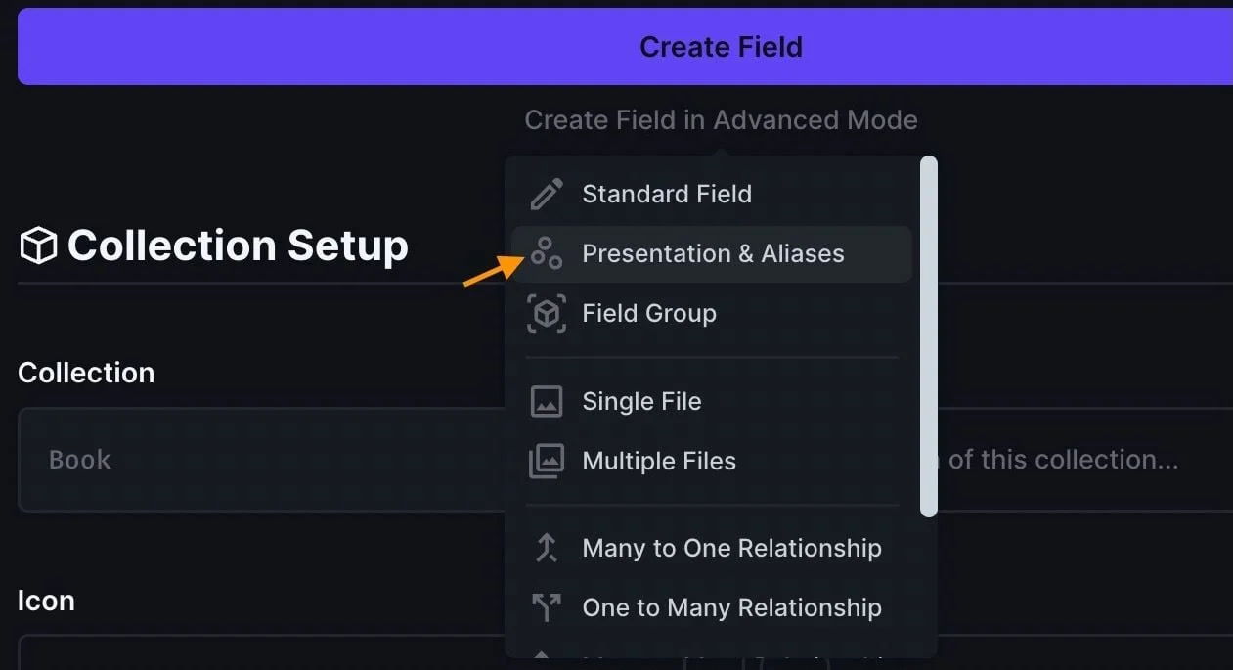Select Presentation & Aliases text in the menu

pos(713,253)
